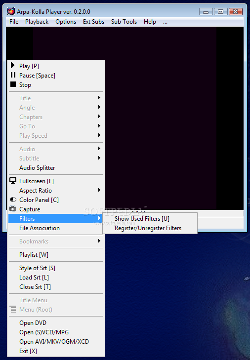
Task: Expand the Audio submenu arrow
Action: coord(99,149)
